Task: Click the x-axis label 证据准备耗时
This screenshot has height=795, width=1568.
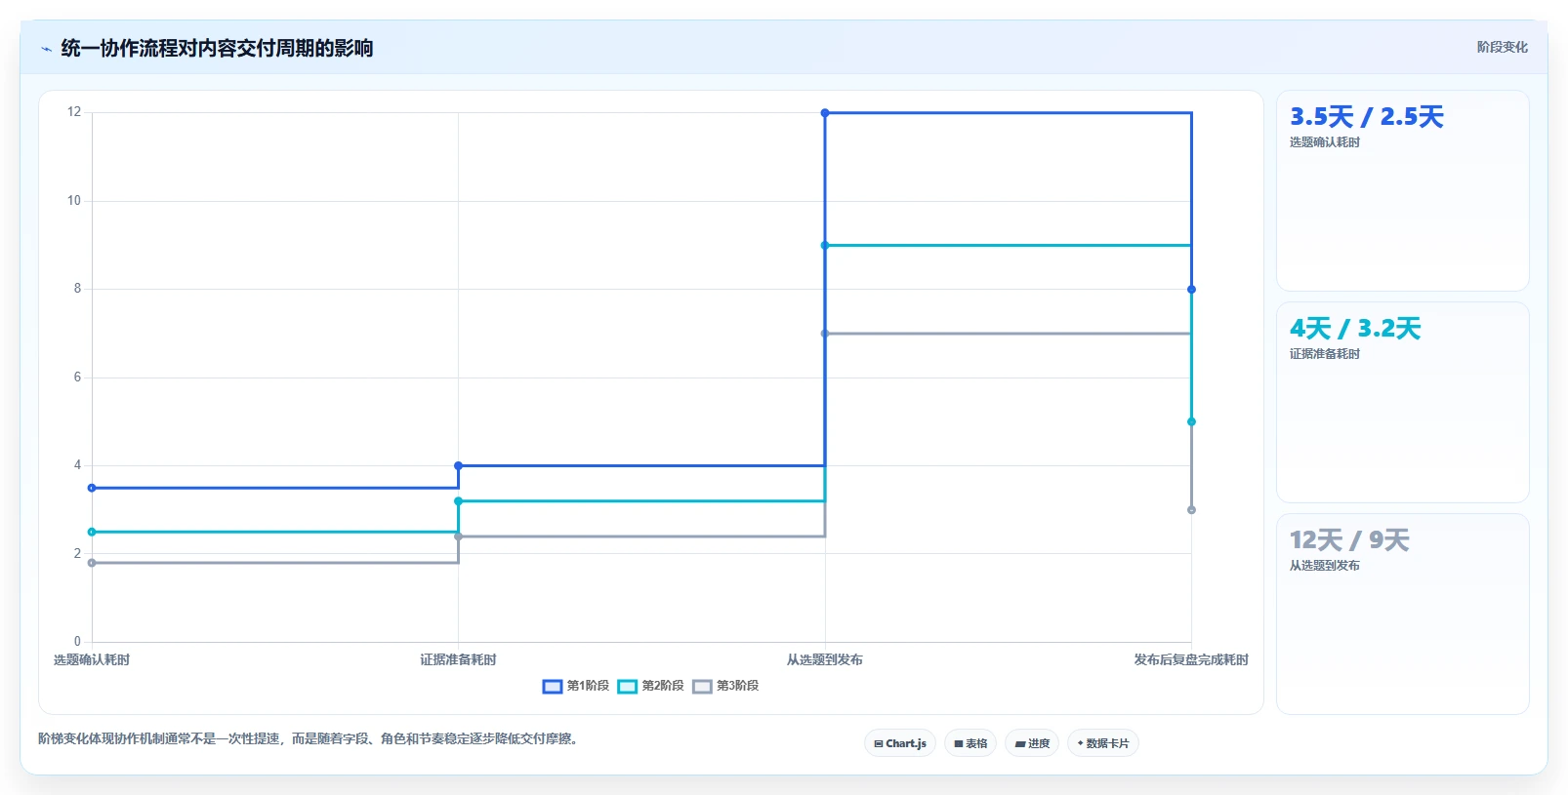Action: pyautogui.click(x=458, y=660)
